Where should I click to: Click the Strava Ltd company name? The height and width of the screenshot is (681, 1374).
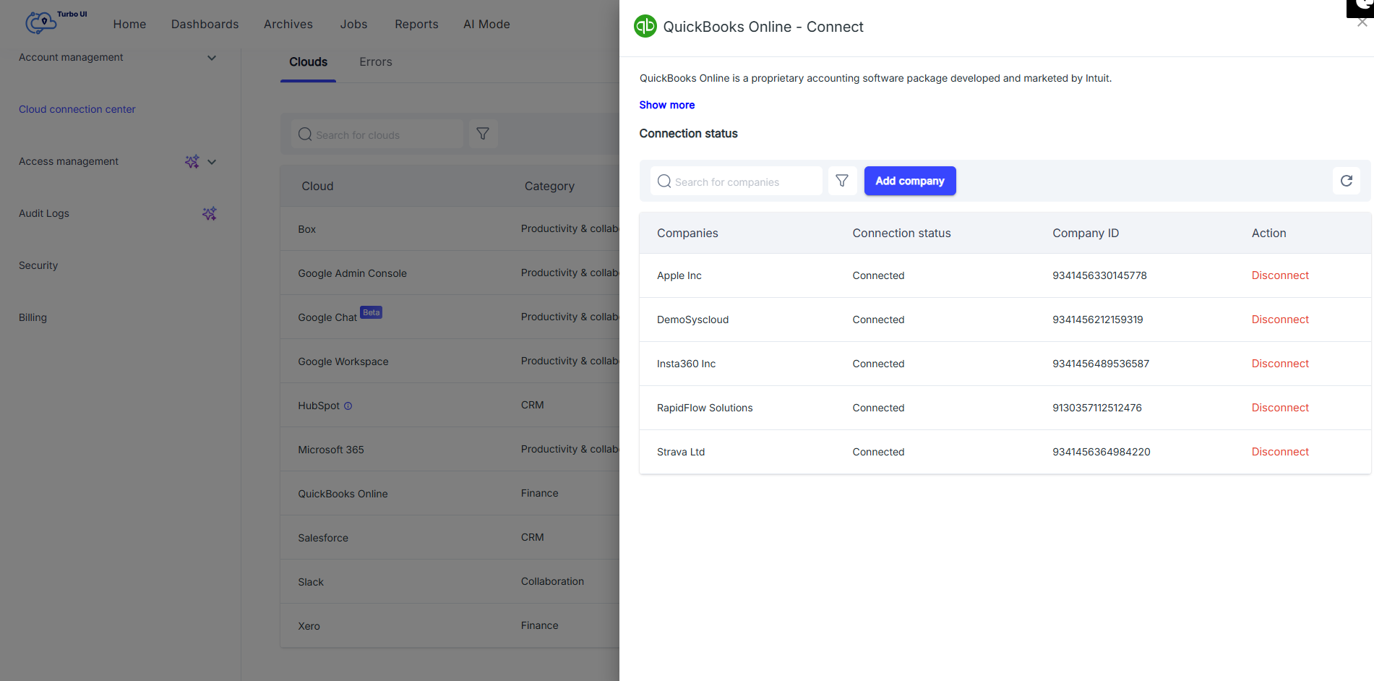[x=681, y=452]
